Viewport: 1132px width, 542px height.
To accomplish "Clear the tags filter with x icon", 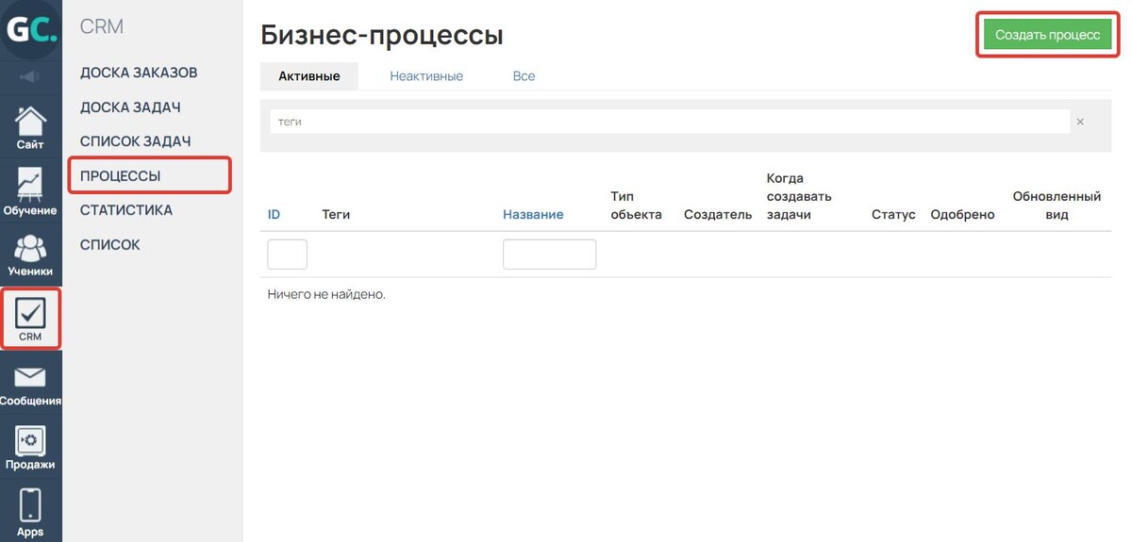I will (1080, 122).
